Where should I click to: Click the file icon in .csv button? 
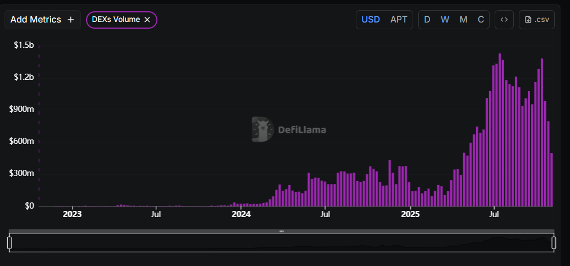(x=528, y=20)
